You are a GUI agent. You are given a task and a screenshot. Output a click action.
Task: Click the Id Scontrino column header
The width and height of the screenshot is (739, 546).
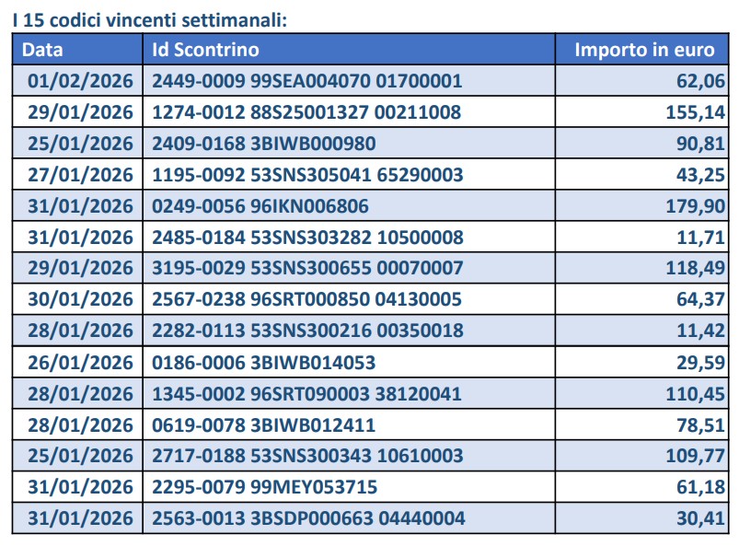tap(205, 50)
